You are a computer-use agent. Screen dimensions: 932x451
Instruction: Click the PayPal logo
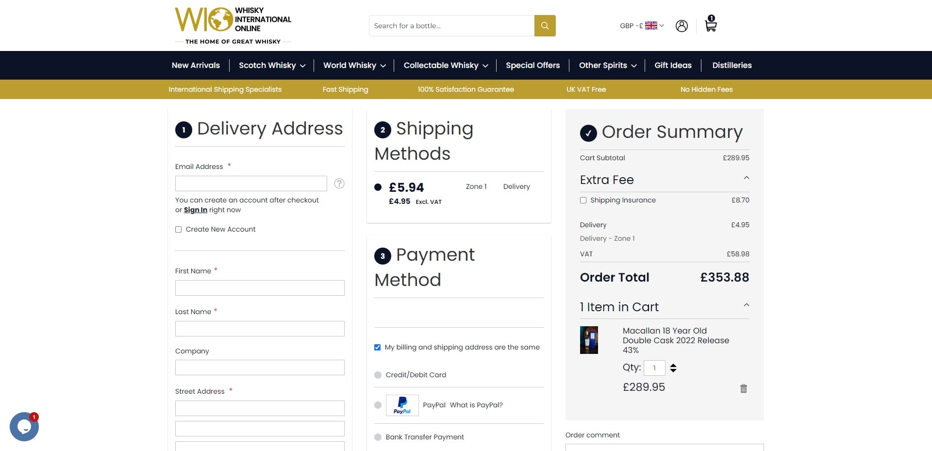tap(402, 405)
